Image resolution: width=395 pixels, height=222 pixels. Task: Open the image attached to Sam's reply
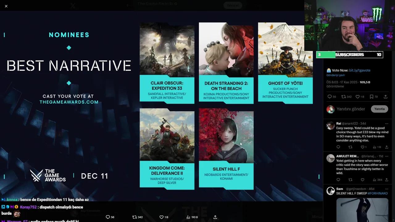click(x=362, y=210)
